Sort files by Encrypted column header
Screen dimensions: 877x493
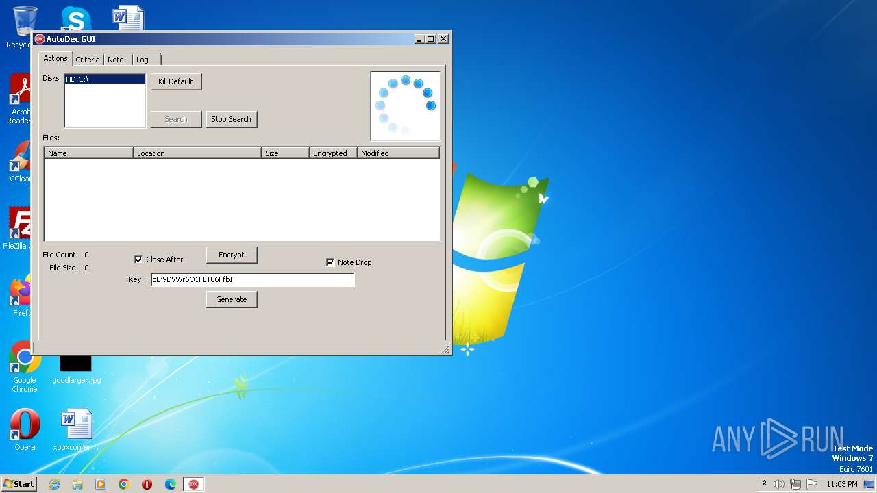(x=334, y=153)
